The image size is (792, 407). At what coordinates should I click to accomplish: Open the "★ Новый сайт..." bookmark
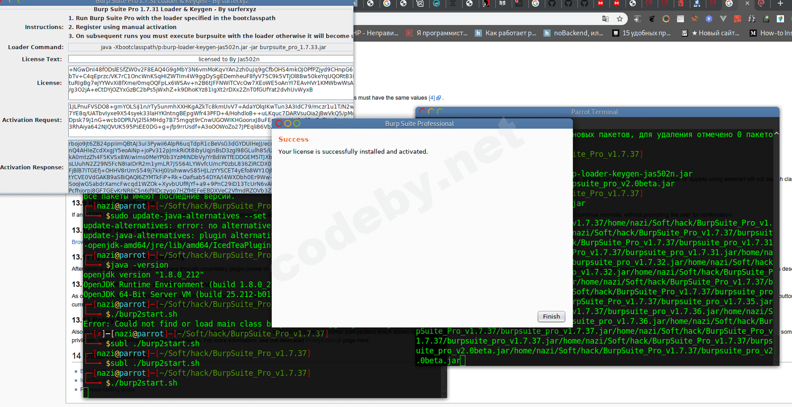coord(710,33)
